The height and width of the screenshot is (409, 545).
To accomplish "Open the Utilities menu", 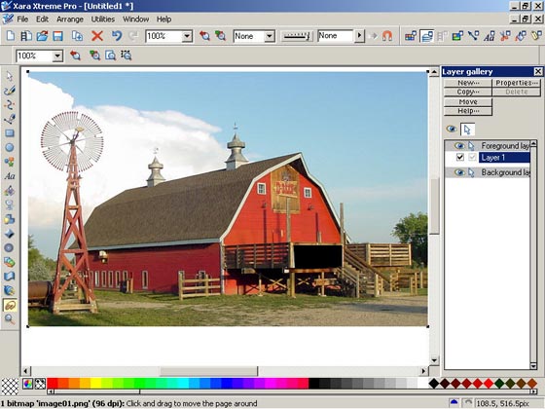I will 103,19.
